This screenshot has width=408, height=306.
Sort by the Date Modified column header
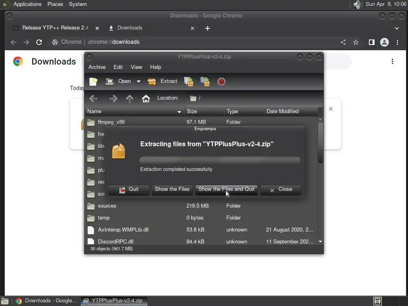point(291,112)
